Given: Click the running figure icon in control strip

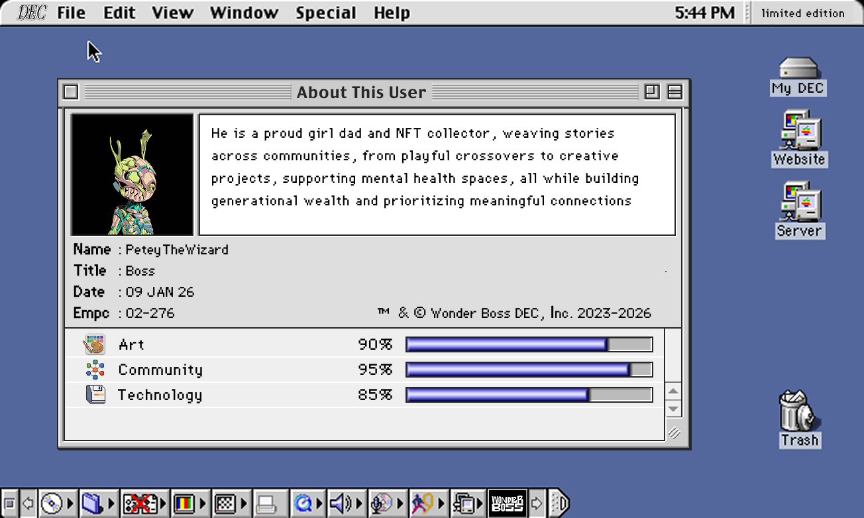Looking at the screenshot, I should (x=422, y=503).
